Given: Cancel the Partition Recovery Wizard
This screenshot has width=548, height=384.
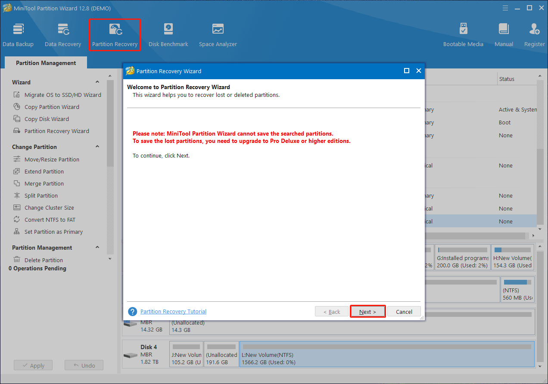Looking at the screenshot, I should (x=404, y=312).
